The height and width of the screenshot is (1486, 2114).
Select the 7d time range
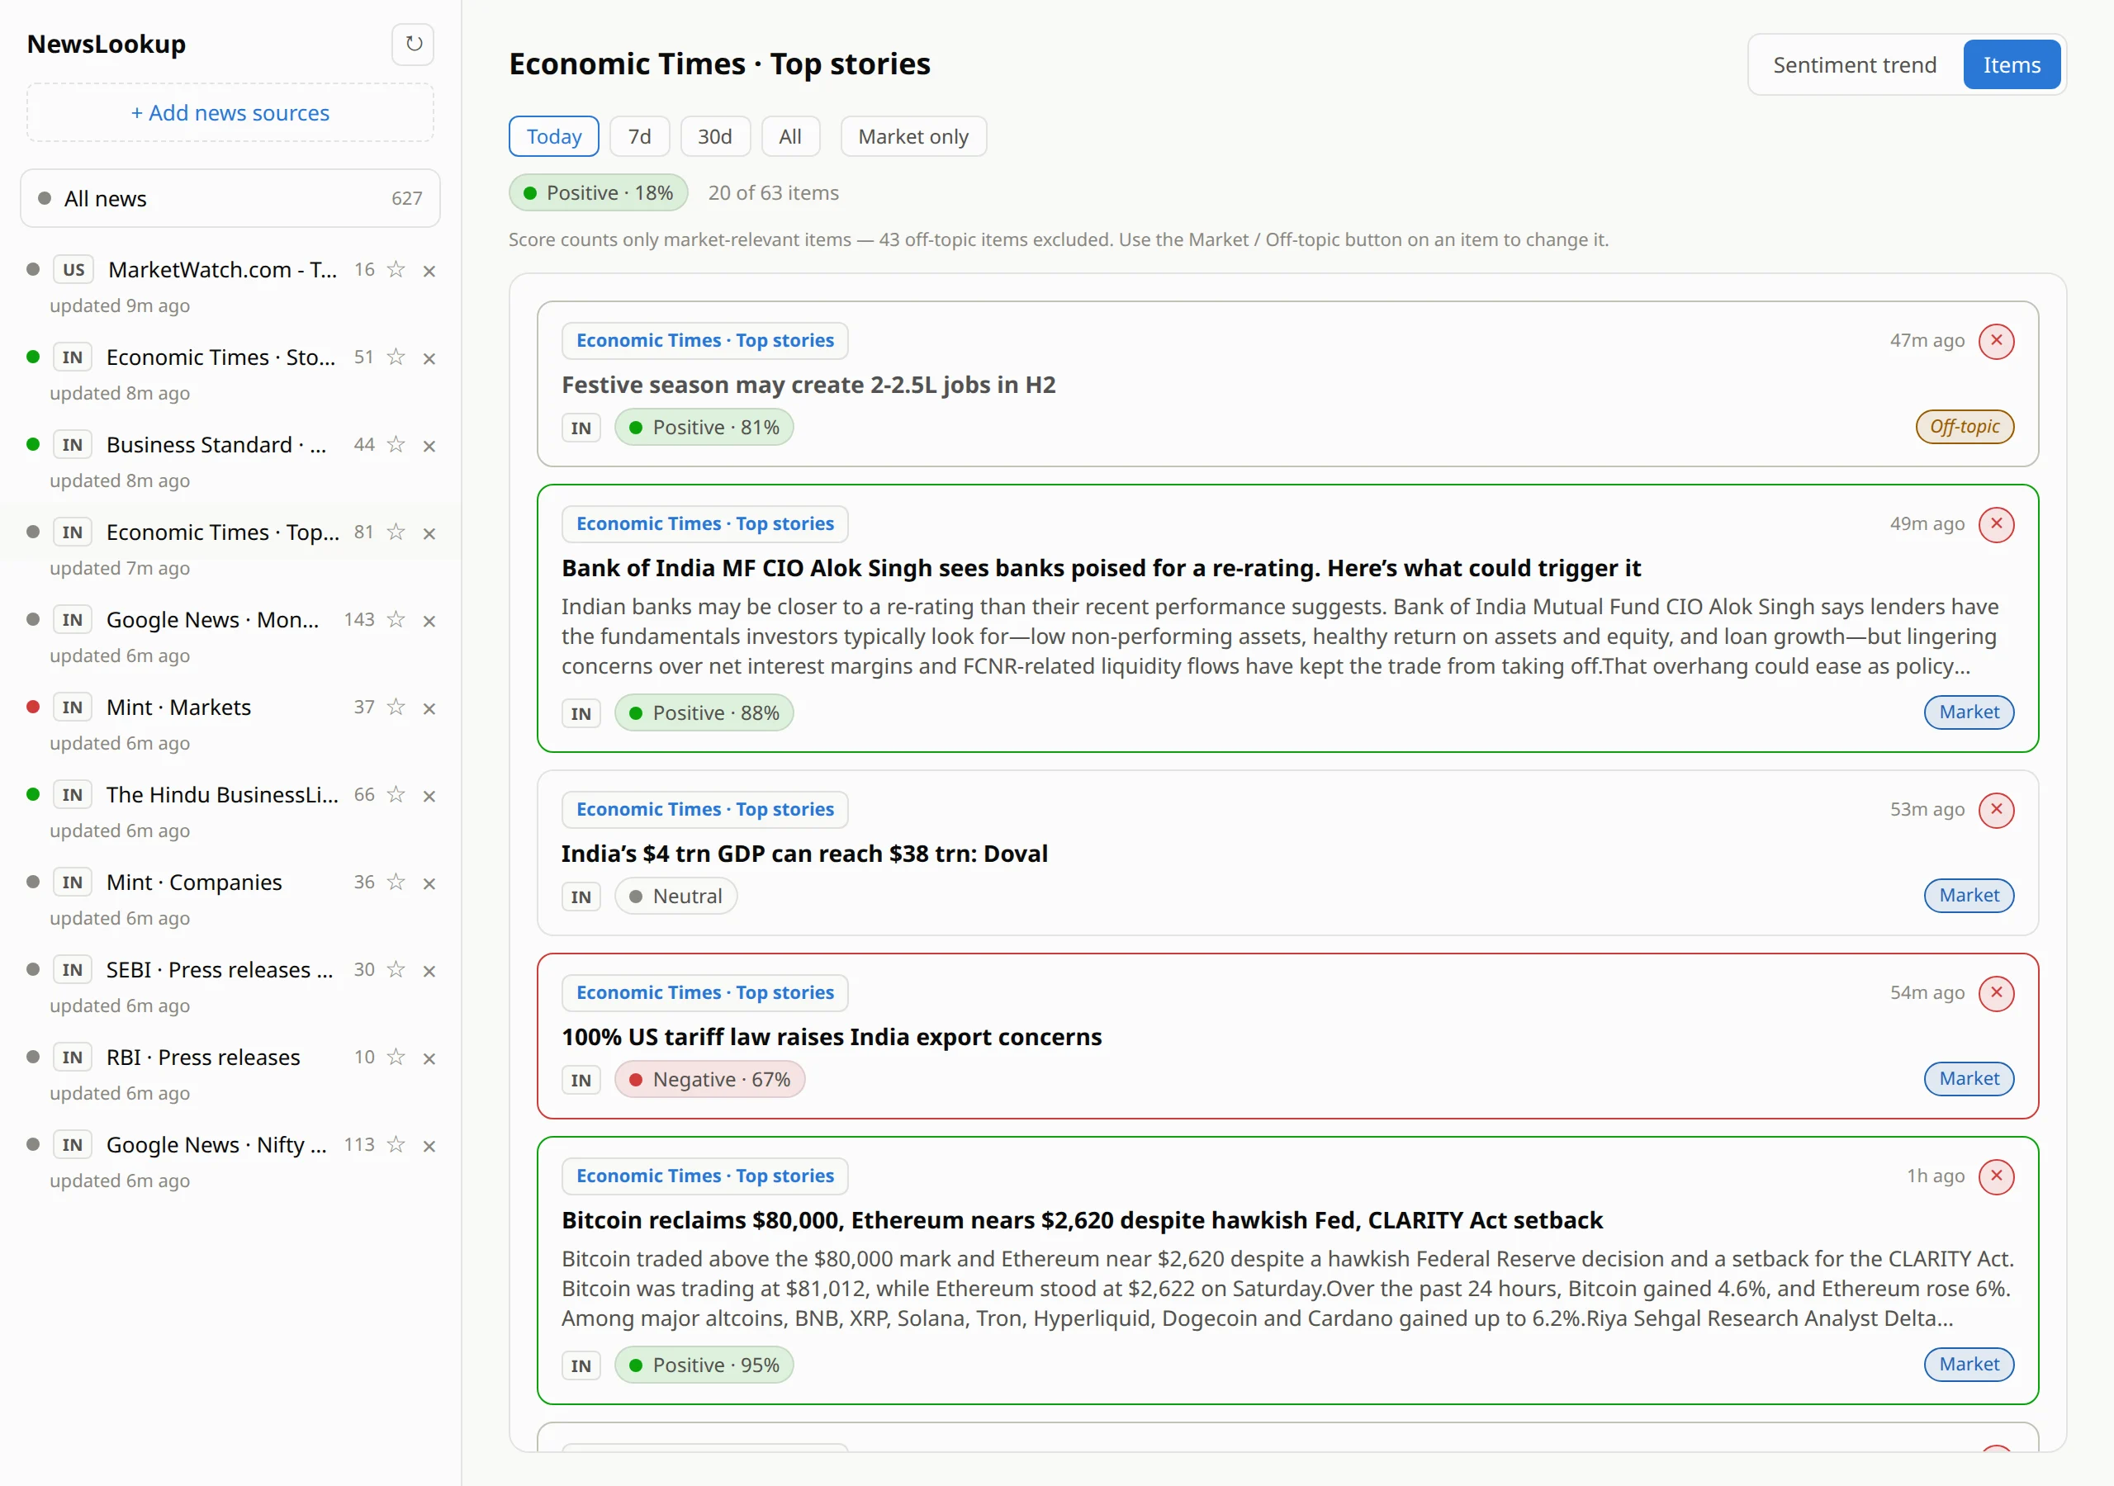(639, 136)
